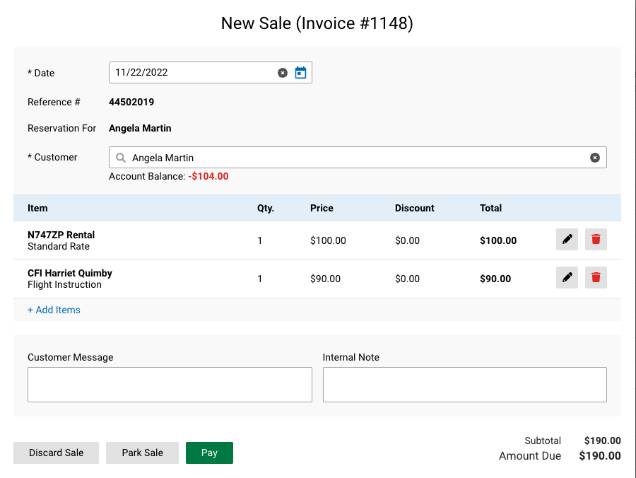This screenshot has height=478, width=636.
Task: Click the $100.00 price of N747ZP Rental
Action: [328, 240]
